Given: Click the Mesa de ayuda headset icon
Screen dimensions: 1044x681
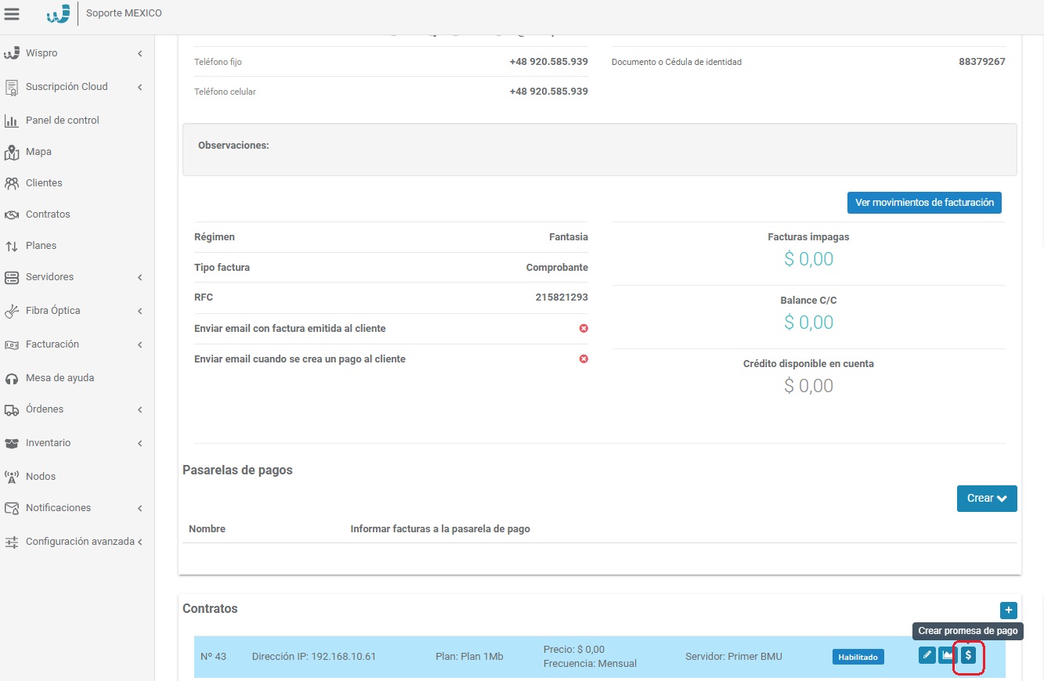Looking at the screenshot, I should pos(12,378).
